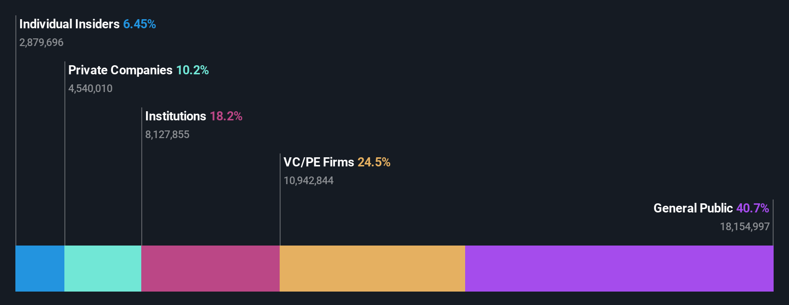Click the 10.2% percentage value
Screen dimensions: 789x305
pyautogui.click(x=192, y=70)
